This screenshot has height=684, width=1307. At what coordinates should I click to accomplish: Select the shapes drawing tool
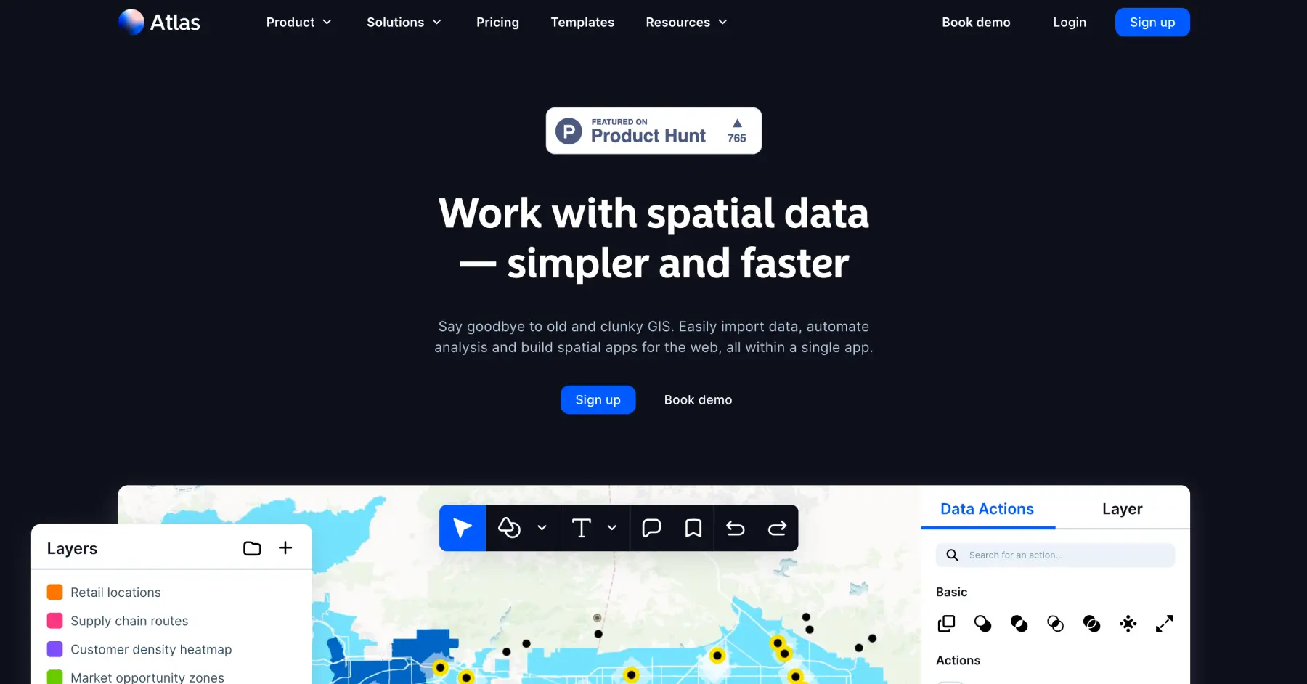point(509,528)
